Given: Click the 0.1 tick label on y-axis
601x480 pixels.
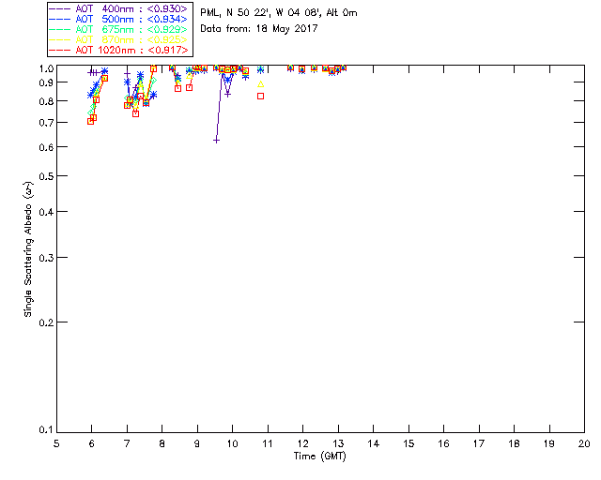Looking at the screenshot, I should click(46, 430).
